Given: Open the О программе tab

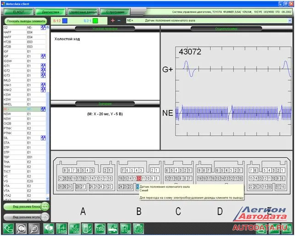Looking at the screenshot, I should click(113, 11).
